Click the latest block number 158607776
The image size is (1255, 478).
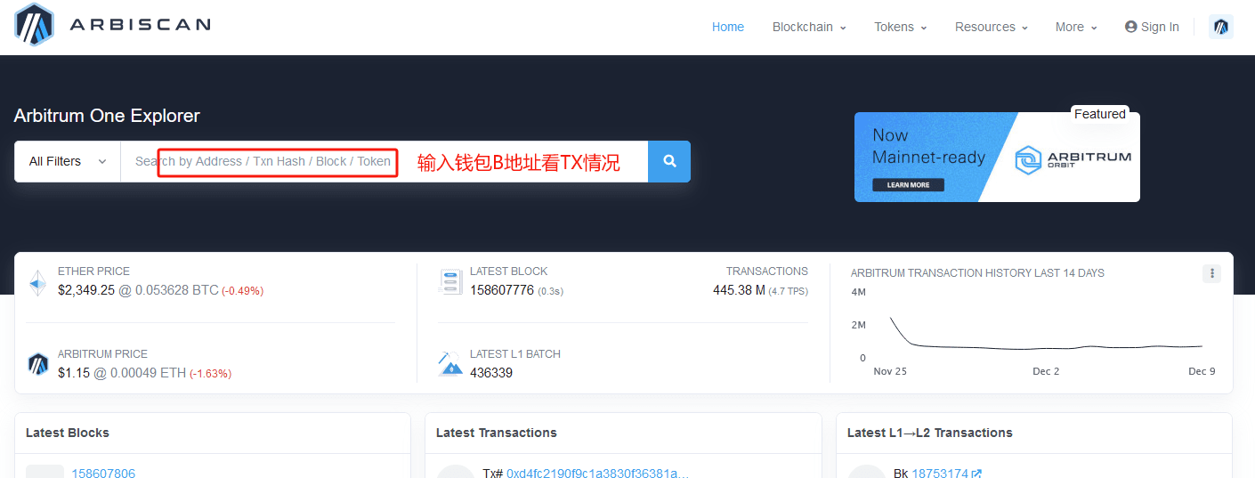[502, 290]
